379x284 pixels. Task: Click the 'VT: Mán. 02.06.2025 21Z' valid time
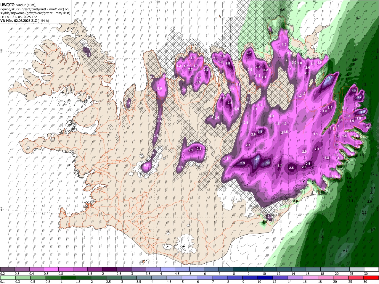pos(18,21)
